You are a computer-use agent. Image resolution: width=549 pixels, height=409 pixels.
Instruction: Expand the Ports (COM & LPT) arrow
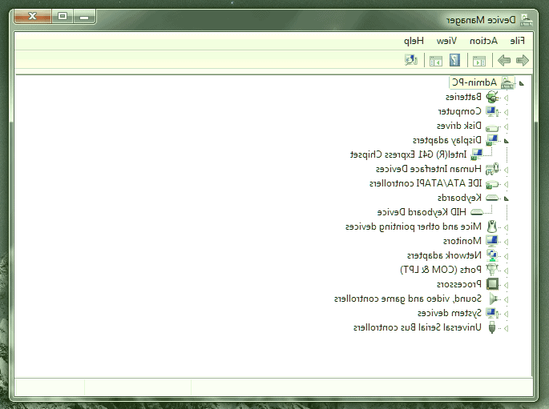(x=506, y=271)
